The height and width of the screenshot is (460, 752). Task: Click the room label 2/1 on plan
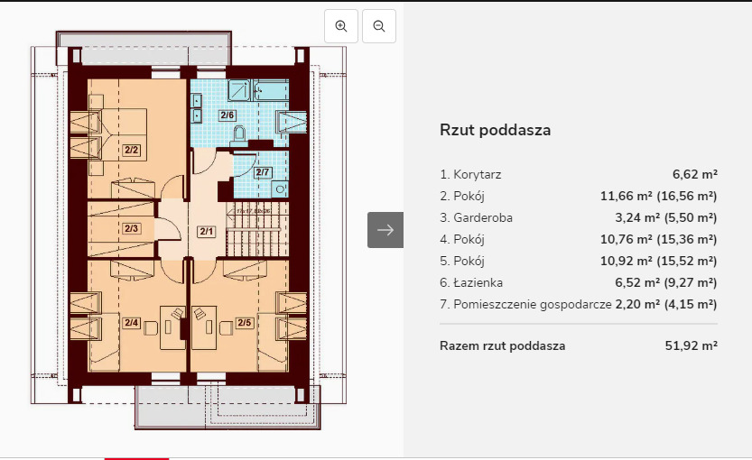coord(206,231)
